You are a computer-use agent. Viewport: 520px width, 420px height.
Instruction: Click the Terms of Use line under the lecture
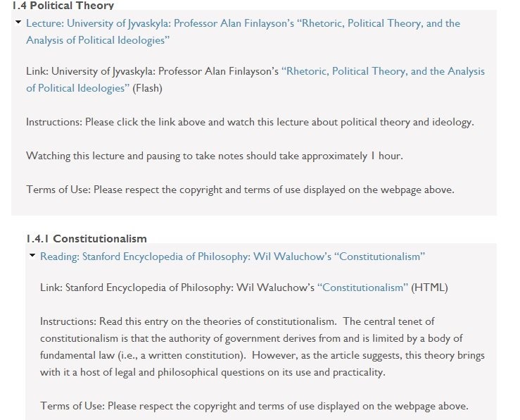click(240, 190)
